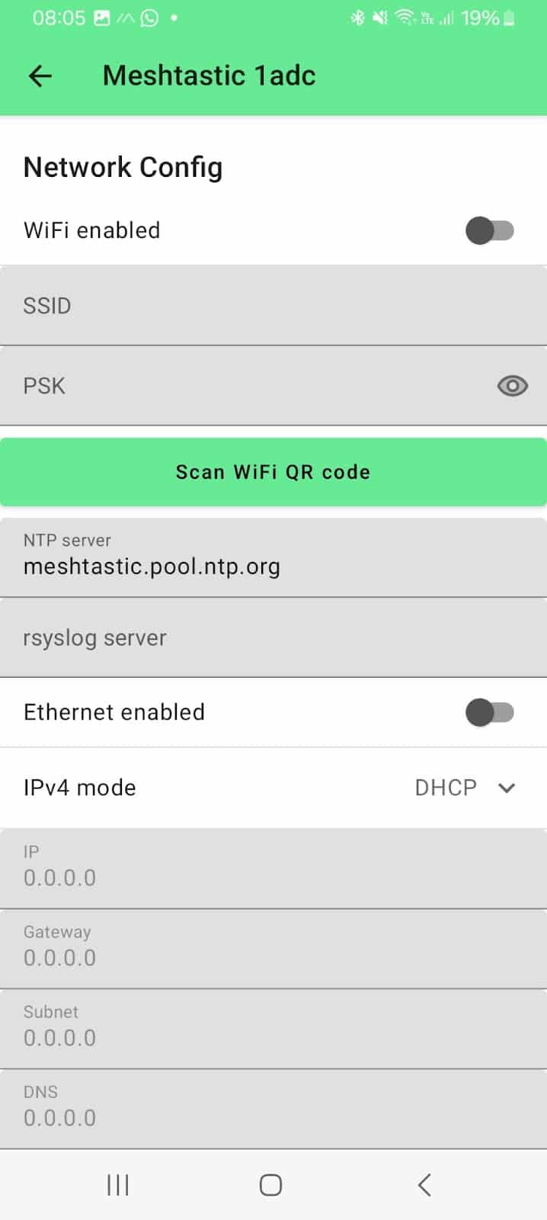This screenshot has width=547, height=1220.
Task: Turn on the Ethernet enabled switch
Action: [x=490, y=712]
